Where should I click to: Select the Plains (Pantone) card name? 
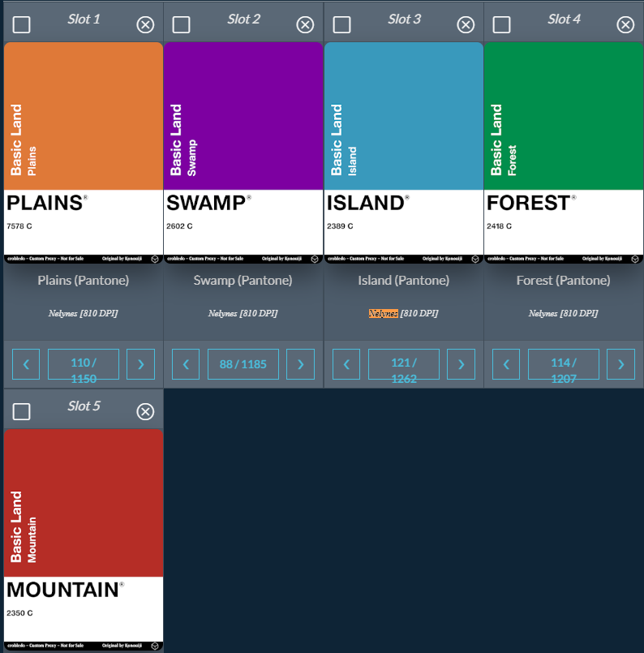(x=84, y=281)
